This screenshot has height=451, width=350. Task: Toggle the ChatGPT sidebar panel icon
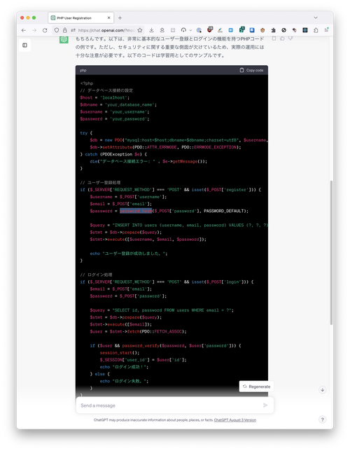24,45
